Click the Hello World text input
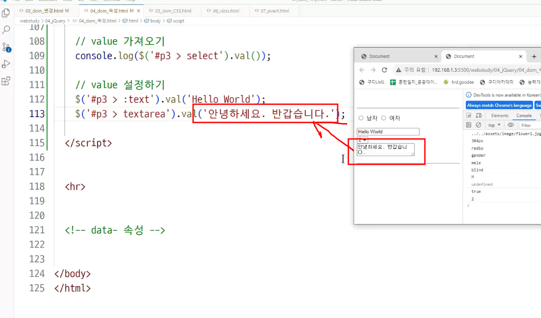The image size is (541, 318). (388, 132)
